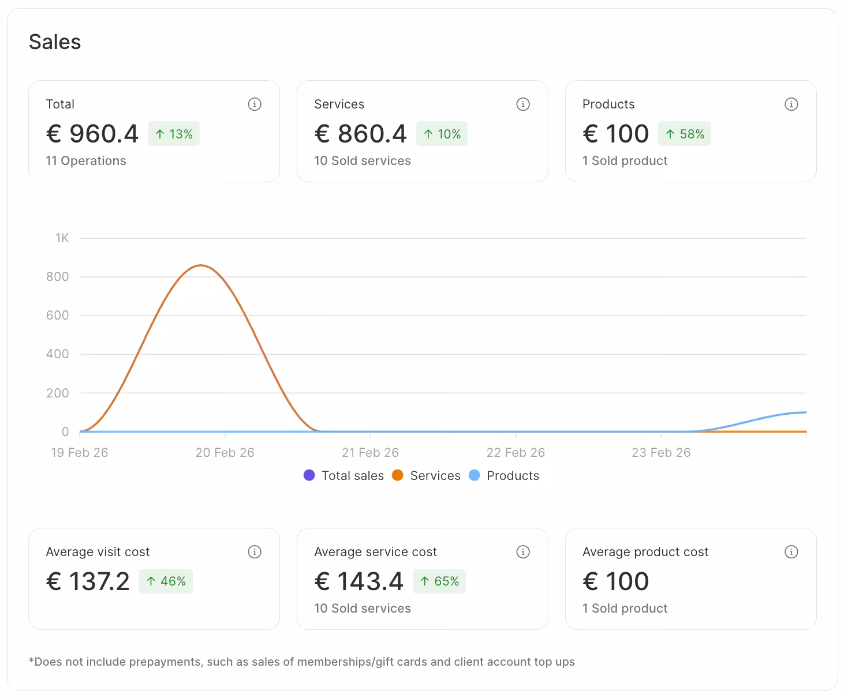Viewport: 844px width, 698px height.
Task: Click the info icon on Total card
Action: 255,104
